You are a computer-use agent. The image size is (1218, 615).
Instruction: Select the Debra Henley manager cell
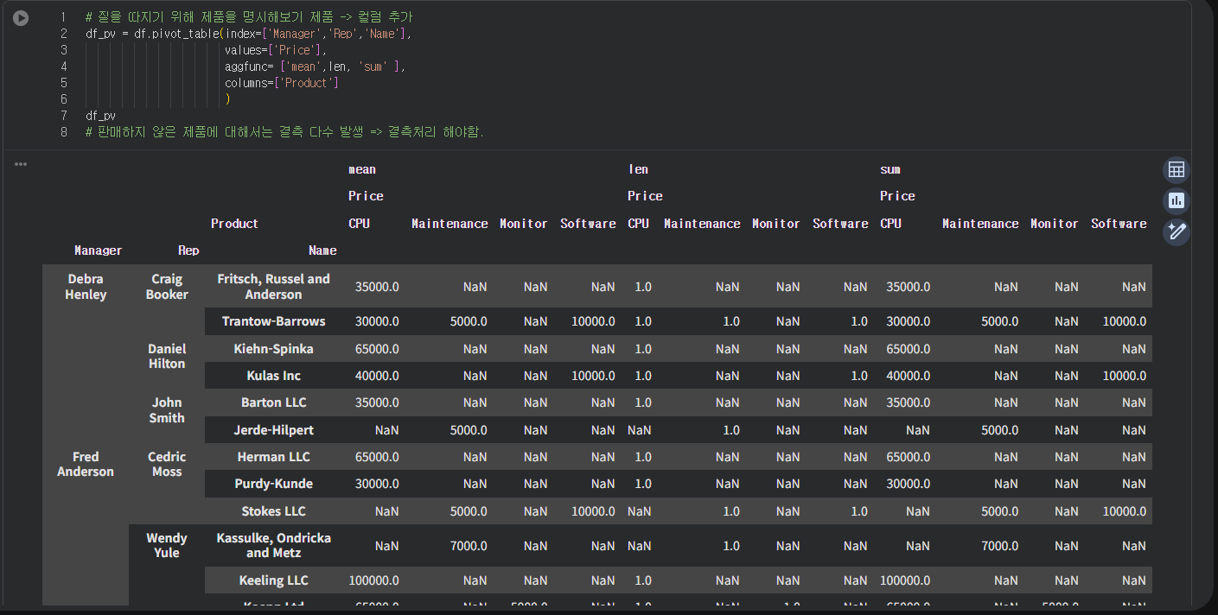(86, 287)
